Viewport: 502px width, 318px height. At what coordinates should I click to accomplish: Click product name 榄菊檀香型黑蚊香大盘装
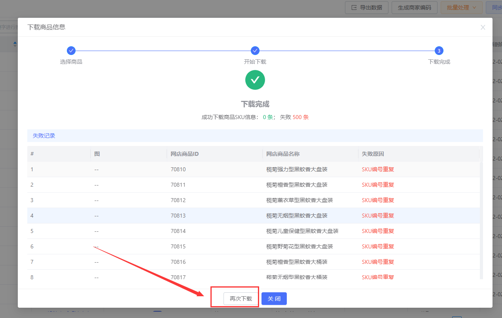(x=297, y=185)
